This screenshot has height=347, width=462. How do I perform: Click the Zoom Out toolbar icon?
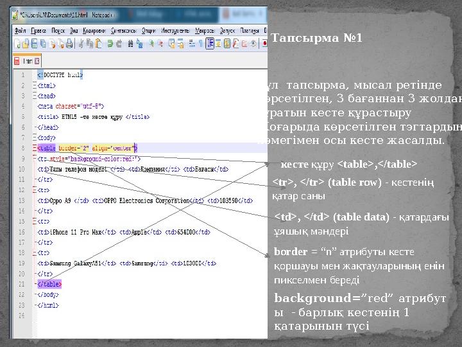tap(160, 44)
